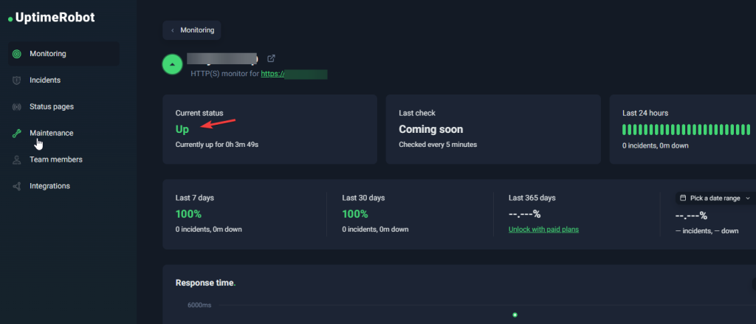Click the Monitoring target icon in sidebar
756x324 pixels.
(x=17, y=54)
